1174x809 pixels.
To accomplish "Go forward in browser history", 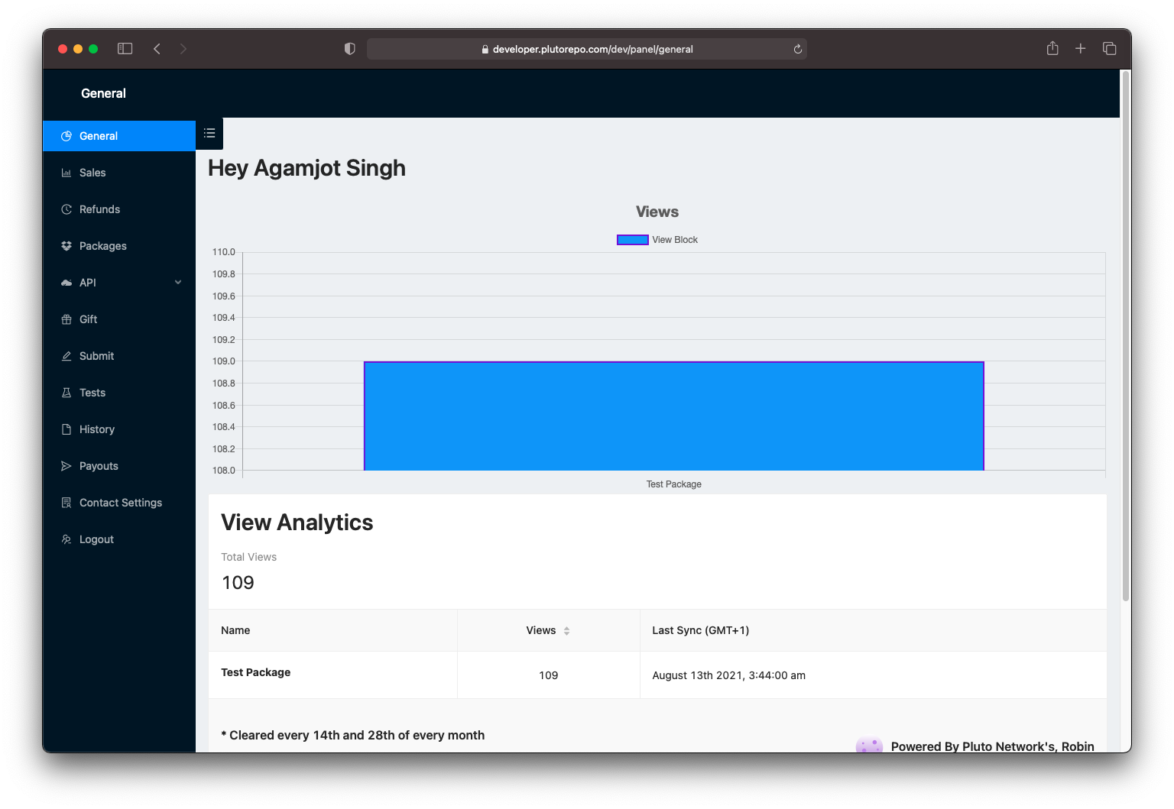I will [x=183, y=49].
